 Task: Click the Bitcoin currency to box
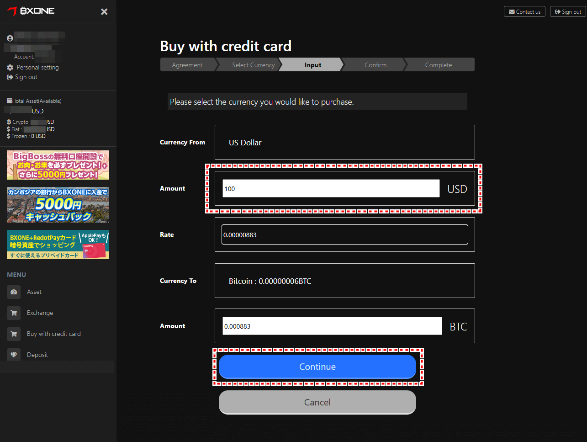tap(345, 281)
